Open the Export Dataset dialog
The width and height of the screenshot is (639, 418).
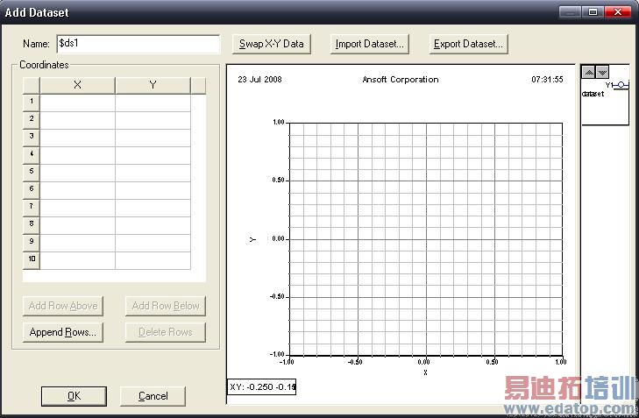[468, 44]
